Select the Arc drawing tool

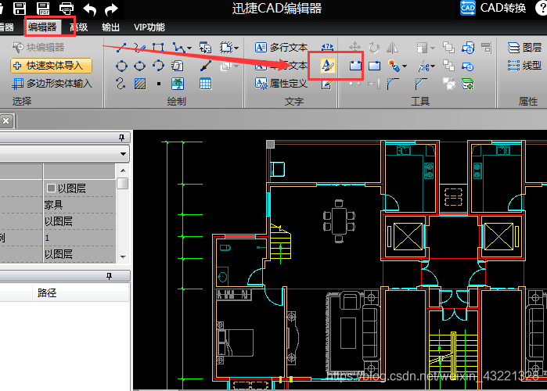click(158, 66)
